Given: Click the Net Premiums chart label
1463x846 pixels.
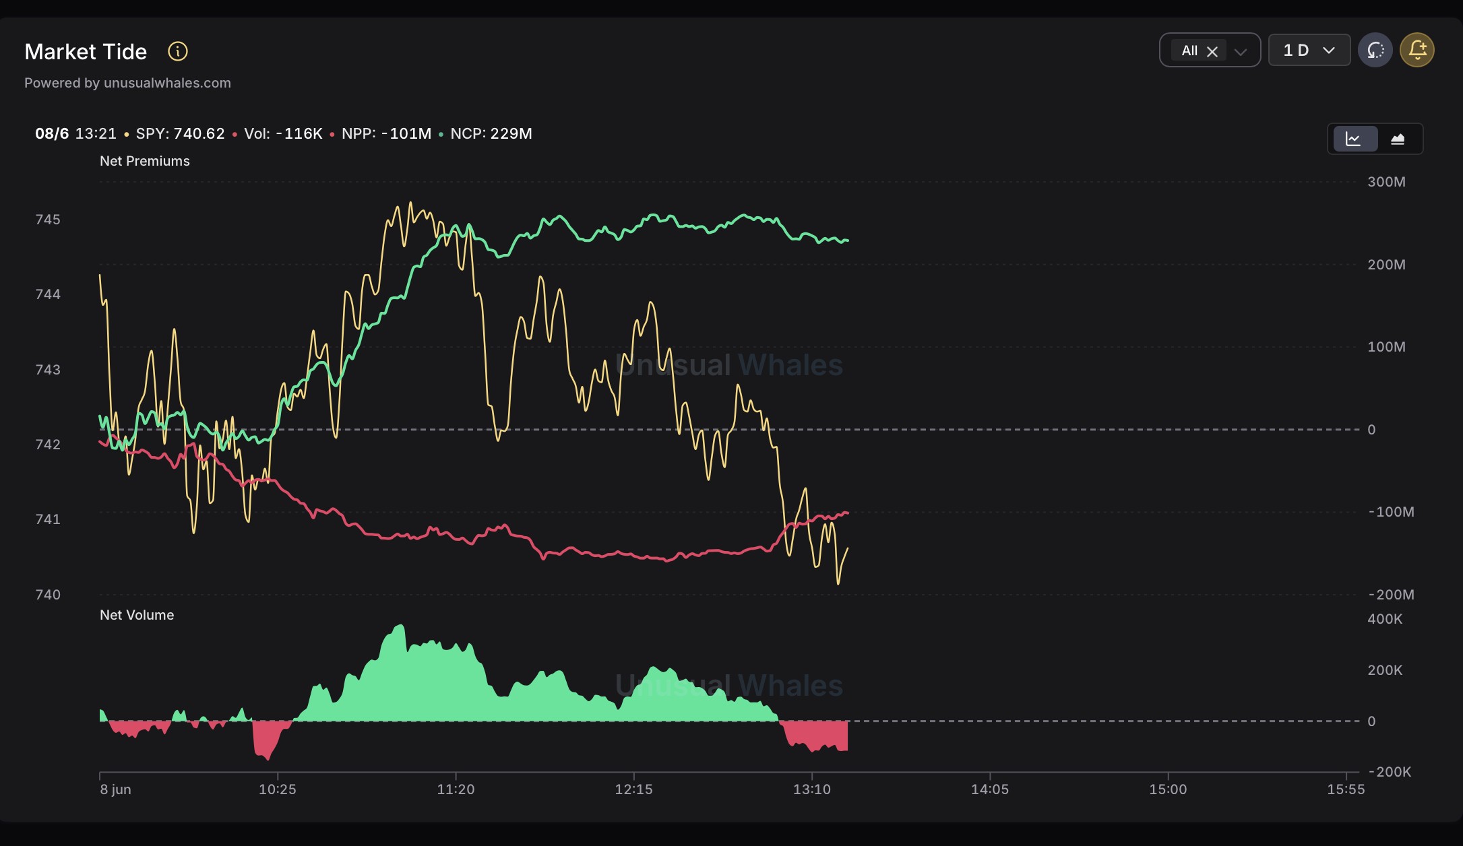Looking at the screenshot, I should [145, 161].
